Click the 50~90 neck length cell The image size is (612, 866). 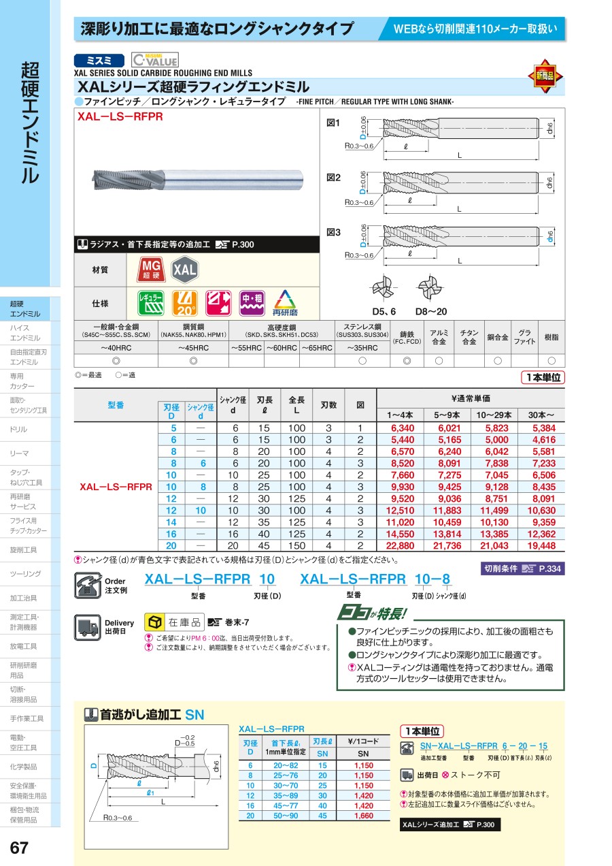point(286,816)
